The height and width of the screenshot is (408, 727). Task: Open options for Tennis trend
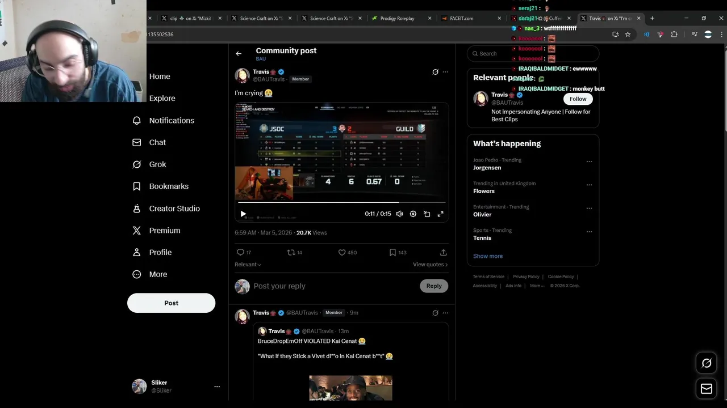point(589,232)
